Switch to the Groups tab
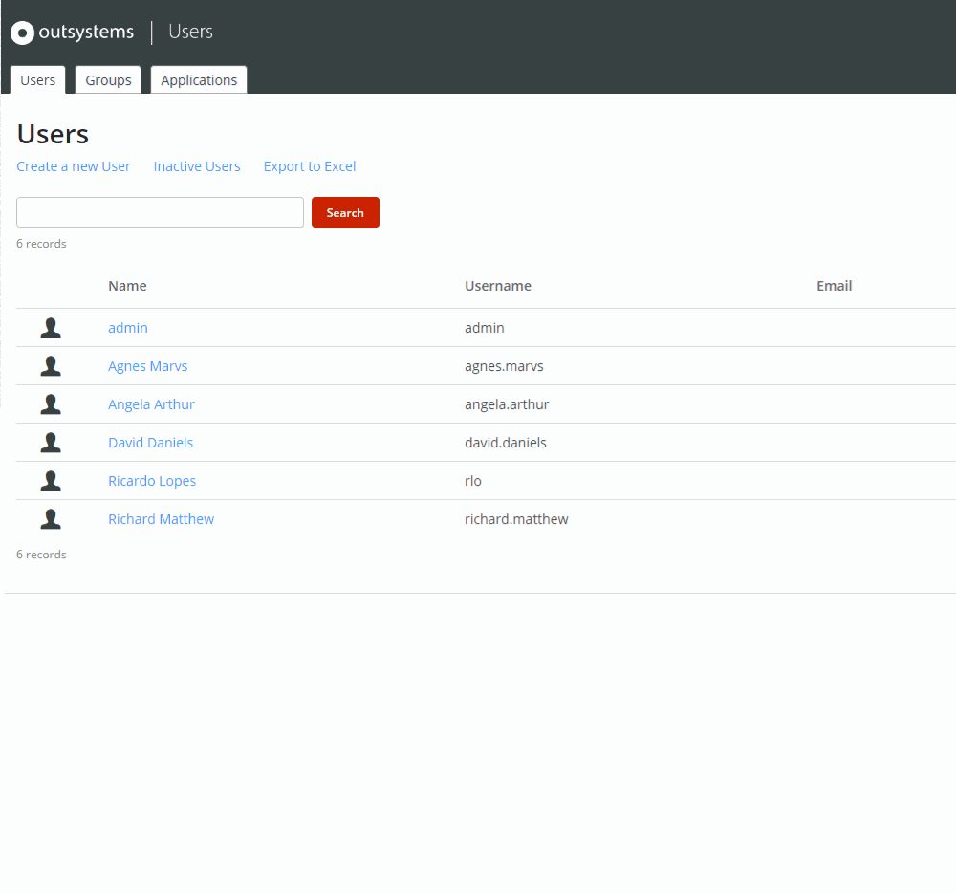Viewport: 956px width, 894px height. [107, 79]
